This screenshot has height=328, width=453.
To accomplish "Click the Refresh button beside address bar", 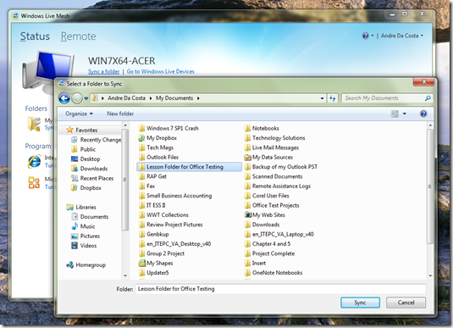I will tap(333, 98).
